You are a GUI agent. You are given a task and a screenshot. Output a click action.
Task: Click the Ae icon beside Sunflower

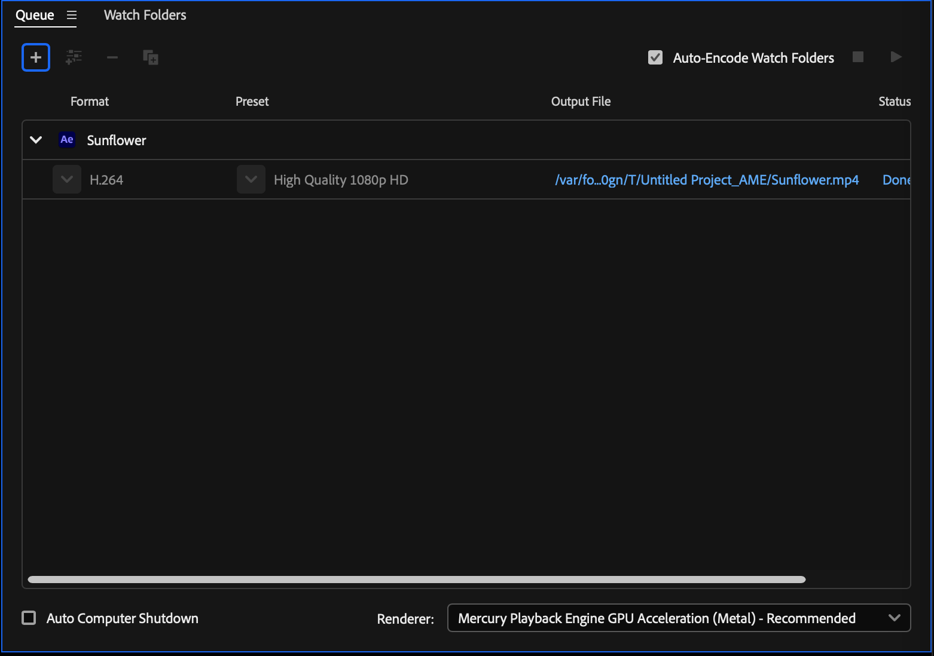pyautogui.click(x=67, y=140)
